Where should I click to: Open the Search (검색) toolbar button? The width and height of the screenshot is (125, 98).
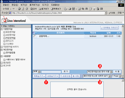click(x=33, y=9)
